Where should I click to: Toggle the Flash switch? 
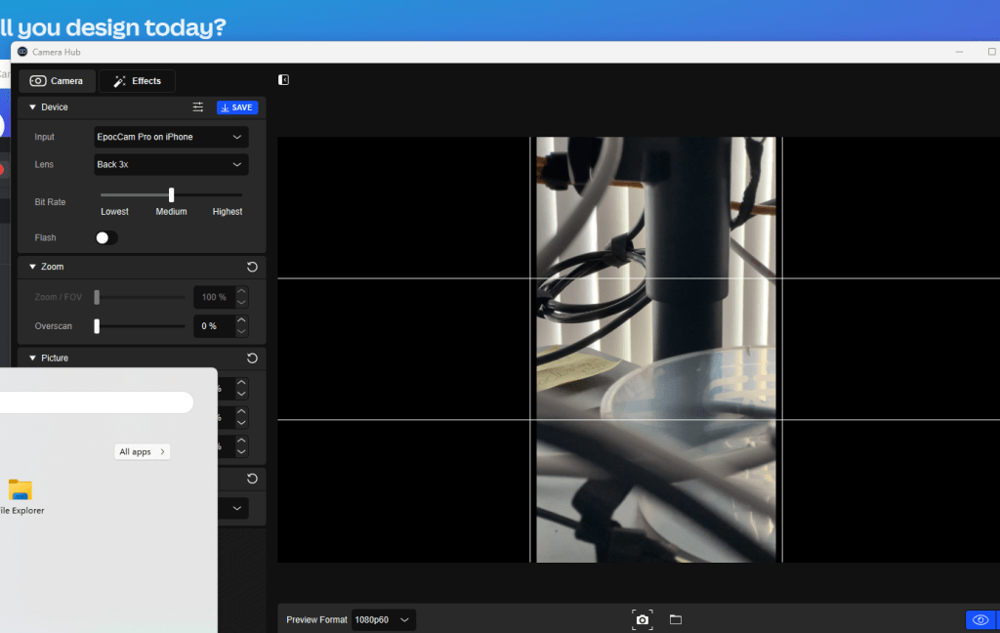tap(106, 238)
